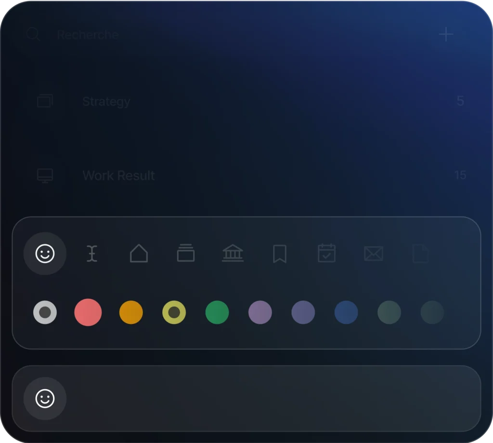The width and height of the screenshot is (493, 443).
Task: Pick the blue color swatch
Action: (346, 312)
